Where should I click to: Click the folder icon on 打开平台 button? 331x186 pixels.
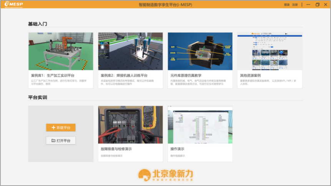click(53, 140)
